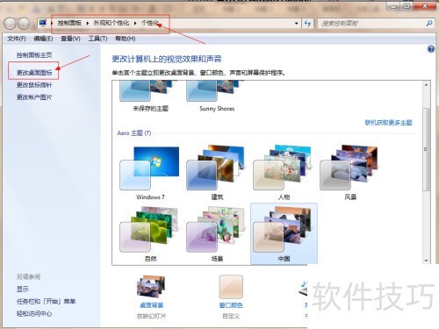Screen dimensions: 439x329
Task: Click 更改桌面图标 link
Action: 34,73
